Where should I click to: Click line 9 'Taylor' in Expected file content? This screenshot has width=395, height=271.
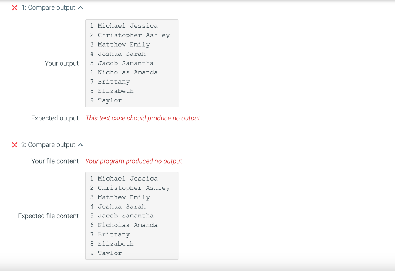(110, 253)
